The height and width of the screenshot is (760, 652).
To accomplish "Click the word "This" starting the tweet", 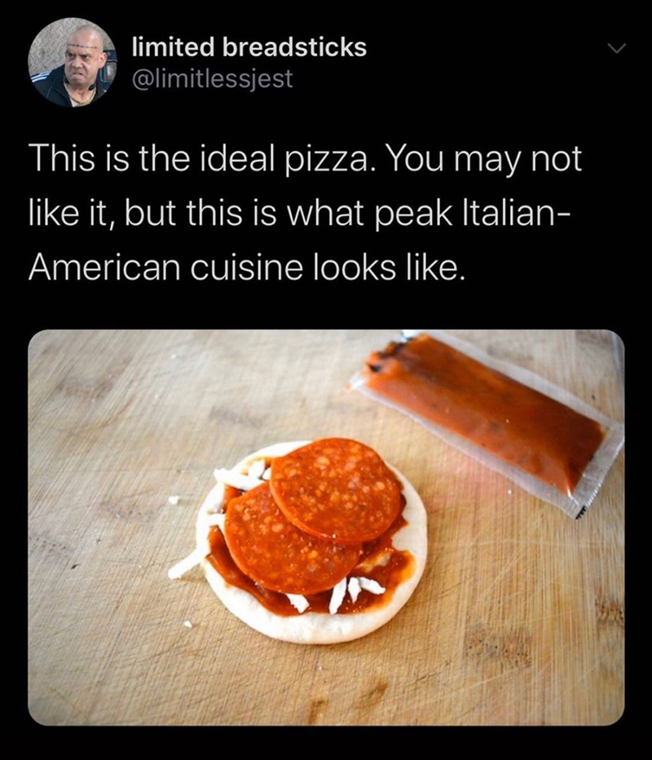I will (57, 160).
